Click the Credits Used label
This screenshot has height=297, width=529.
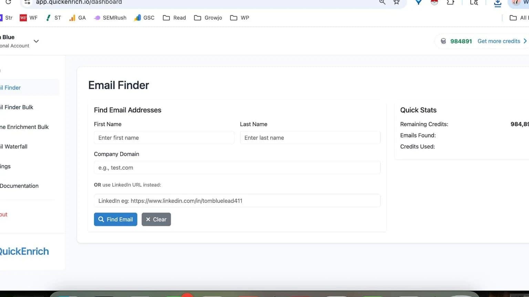pos(417,146)
